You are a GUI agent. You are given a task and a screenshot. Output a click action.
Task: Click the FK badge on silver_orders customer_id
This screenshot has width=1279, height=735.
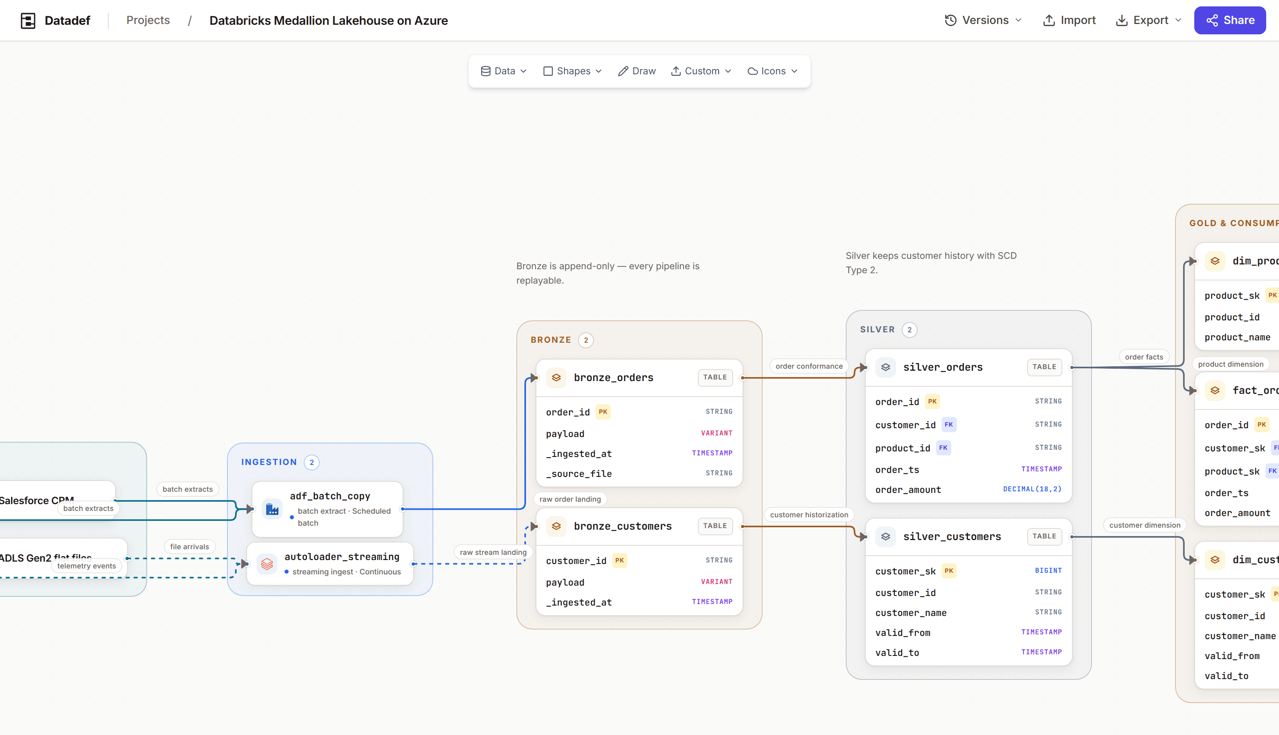(x=949, y=425)
